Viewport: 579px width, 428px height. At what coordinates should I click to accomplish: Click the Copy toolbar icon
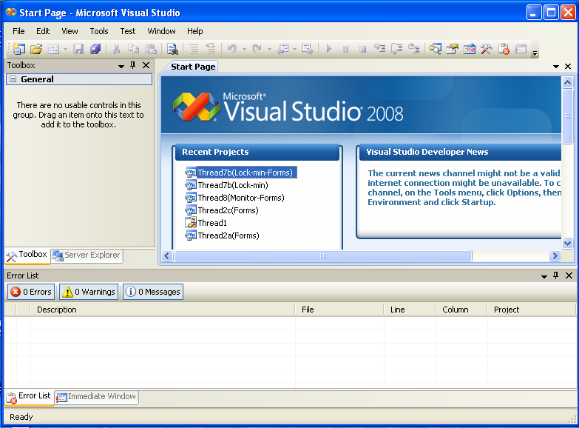pyautogui.click(x=133, y=49)
